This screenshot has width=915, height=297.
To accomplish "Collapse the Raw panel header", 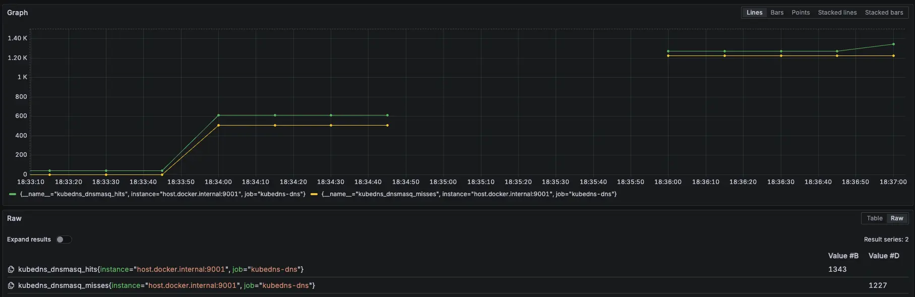I will (x=14, y=218).
